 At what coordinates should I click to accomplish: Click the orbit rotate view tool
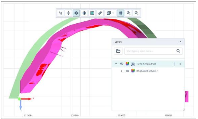(76, 13)
